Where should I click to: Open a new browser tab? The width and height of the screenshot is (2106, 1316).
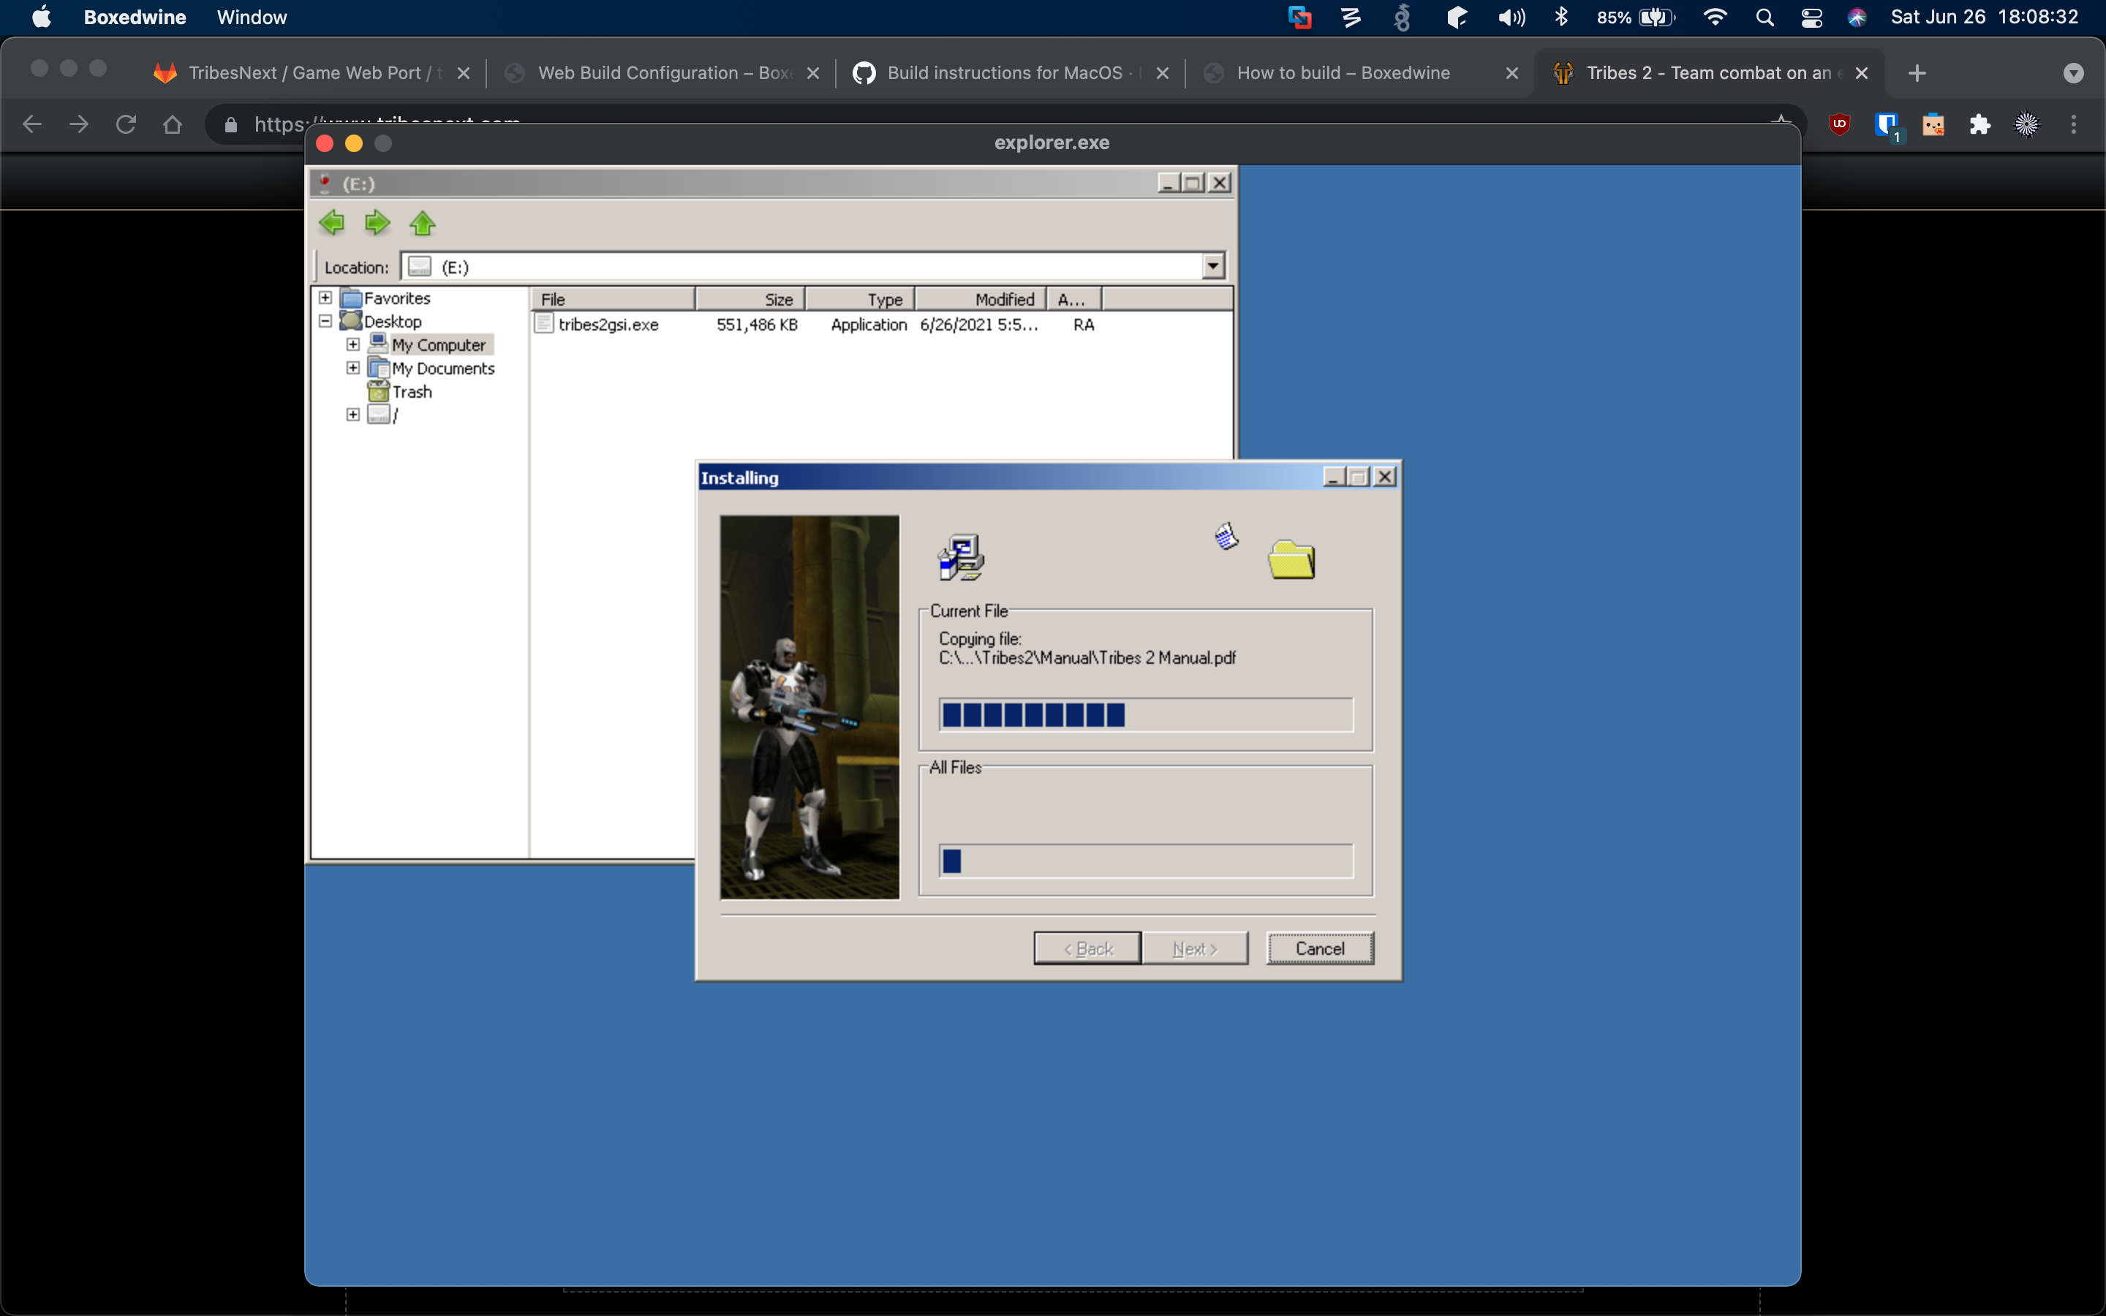tap(1917, 73)
